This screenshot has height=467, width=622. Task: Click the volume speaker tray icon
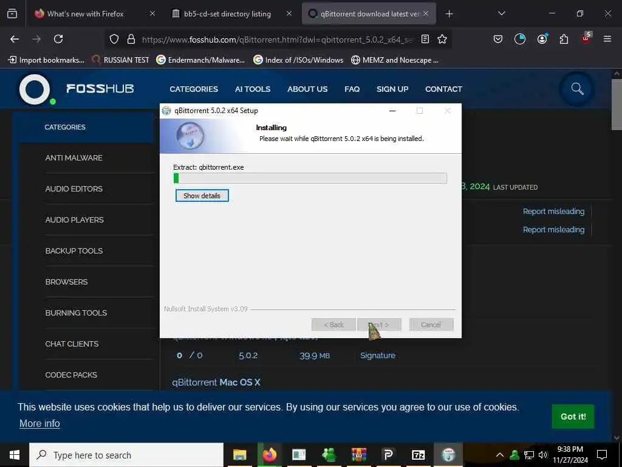point(542,455)
